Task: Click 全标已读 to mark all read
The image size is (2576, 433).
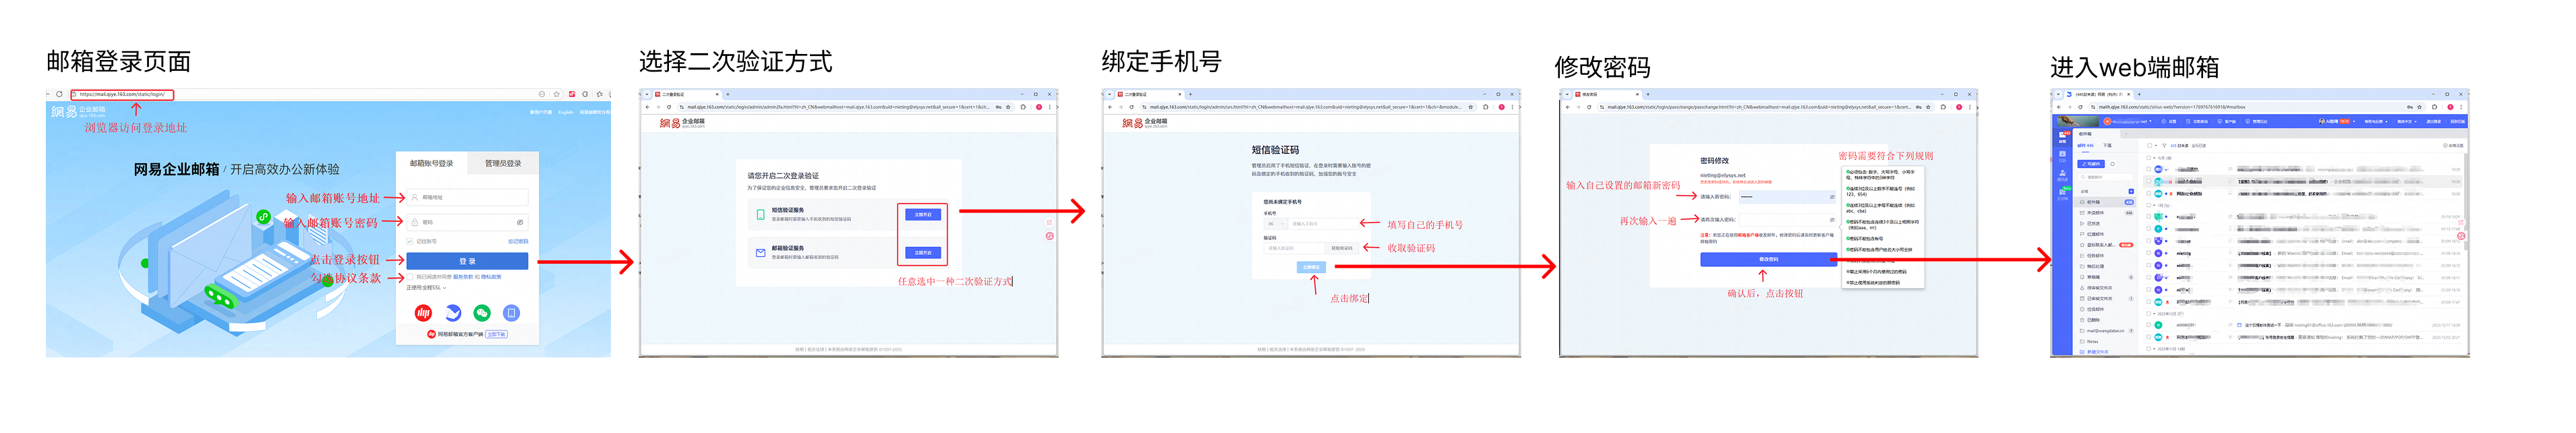Action: point(2199,145)
